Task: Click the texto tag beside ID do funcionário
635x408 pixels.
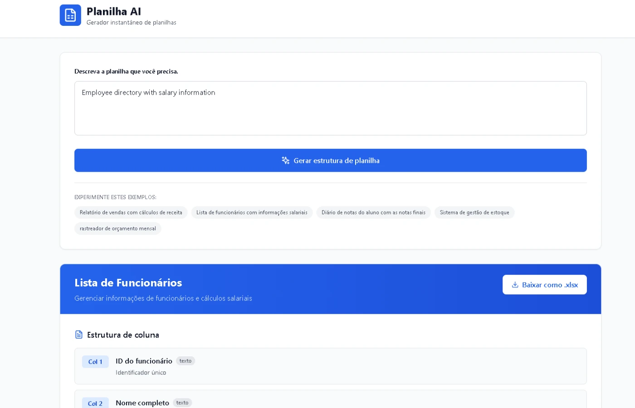Action: [x=185, y=361]
